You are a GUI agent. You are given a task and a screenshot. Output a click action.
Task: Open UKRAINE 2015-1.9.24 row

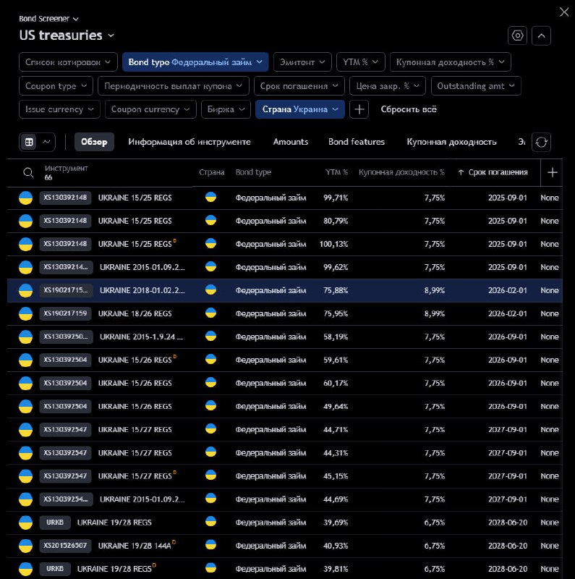click(284, 337)
